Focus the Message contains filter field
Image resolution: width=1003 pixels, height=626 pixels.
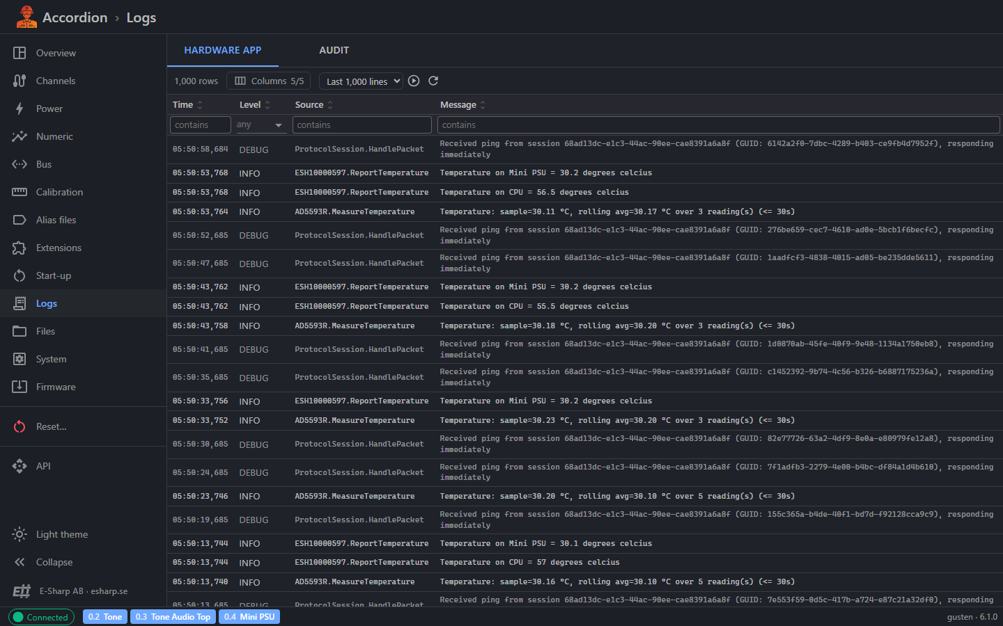719,125
